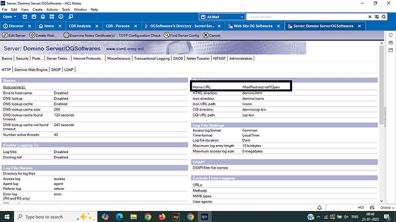Viewport: 396px width, 222px height.
Task: Expand the Online status menu
Action: point(387,208)
